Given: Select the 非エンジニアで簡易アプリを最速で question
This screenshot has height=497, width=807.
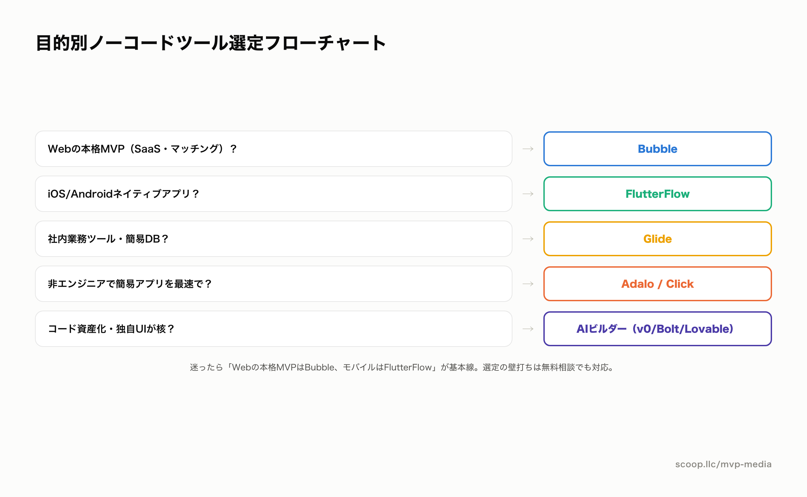Looking at the screenshot, I should (274, 284).
